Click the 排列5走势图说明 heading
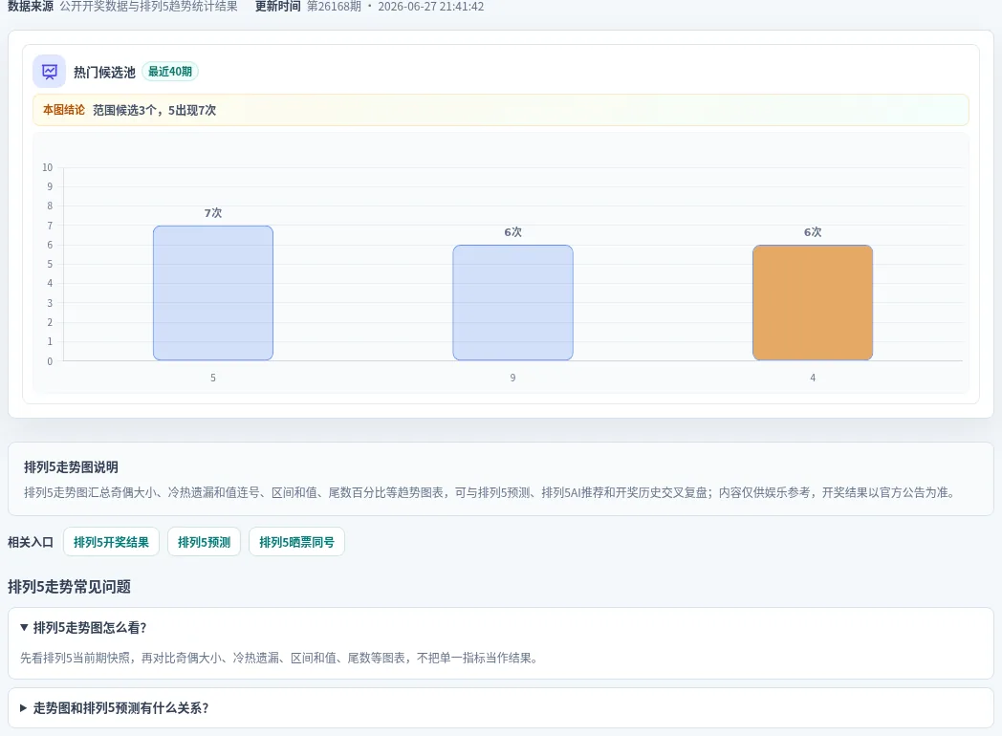Image resolution: width=1002 pixels, height=736 pixels. pos(71,467)
